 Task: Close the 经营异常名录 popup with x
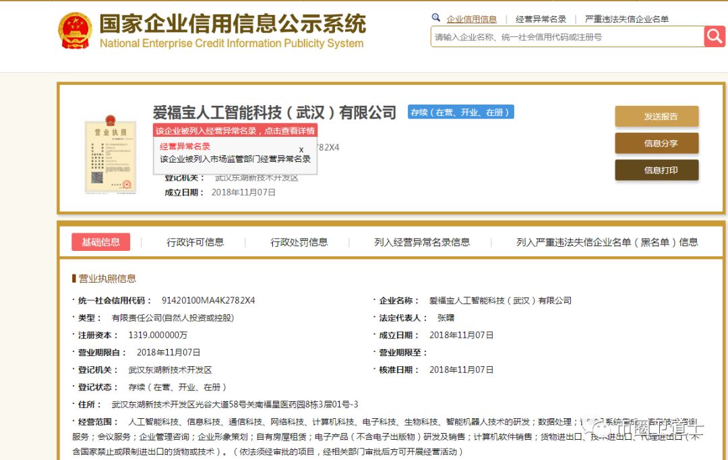pyautogui.click(x=301, y=150)
